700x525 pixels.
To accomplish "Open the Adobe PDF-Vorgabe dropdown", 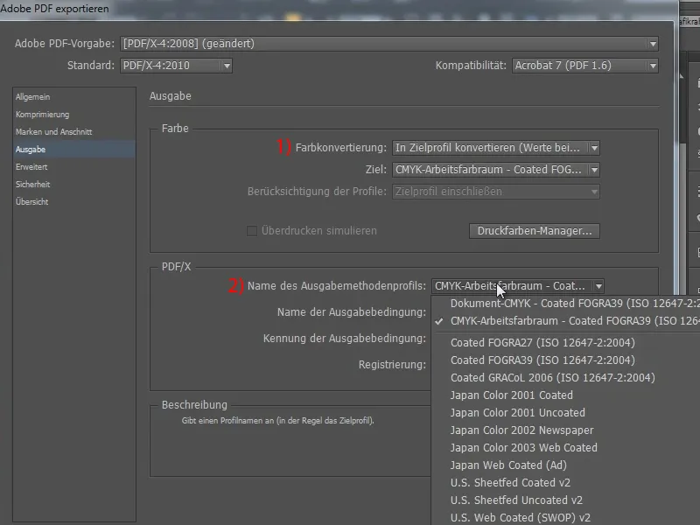I will pyautogui.click(x=388, y=44).
